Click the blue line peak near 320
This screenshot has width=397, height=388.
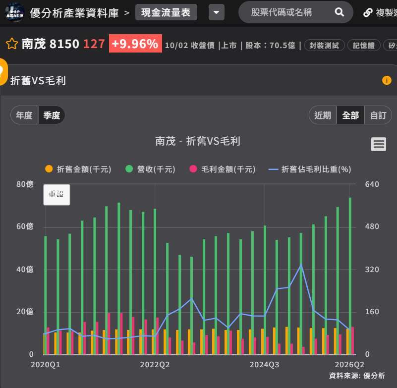point(301,265)
